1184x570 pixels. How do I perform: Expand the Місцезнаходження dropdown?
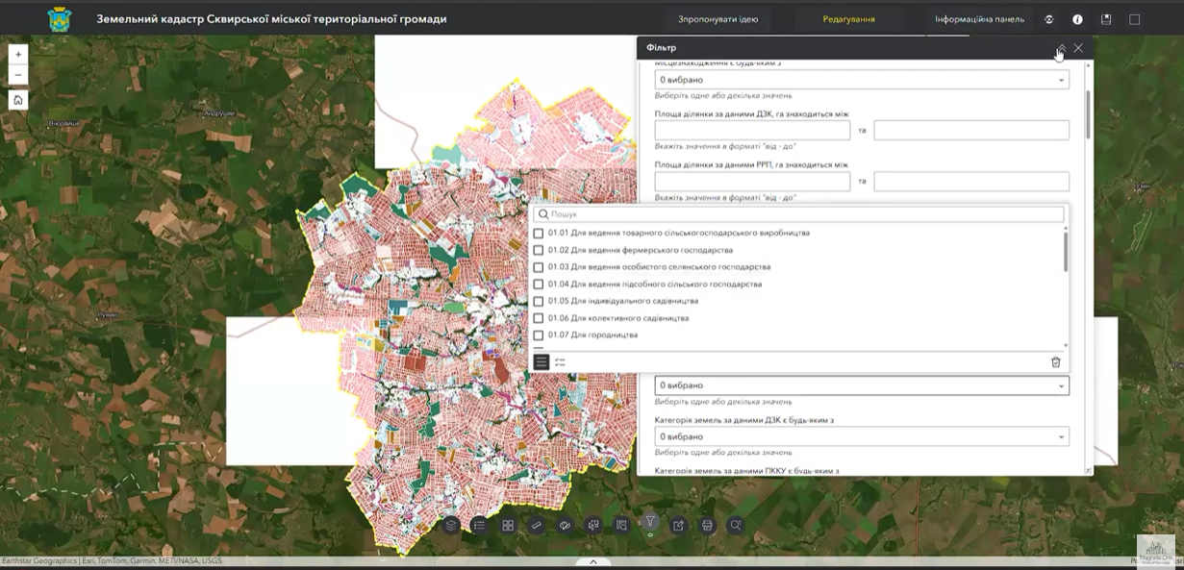pyautogui.click(x=861, y=80)
